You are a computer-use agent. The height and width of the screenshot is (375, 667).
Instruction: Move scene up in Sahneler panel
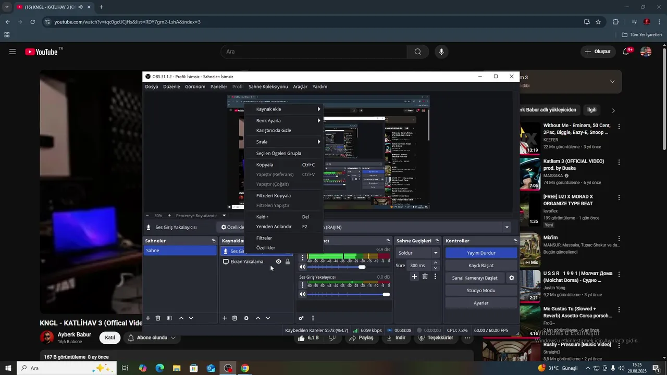click(181, 318)
